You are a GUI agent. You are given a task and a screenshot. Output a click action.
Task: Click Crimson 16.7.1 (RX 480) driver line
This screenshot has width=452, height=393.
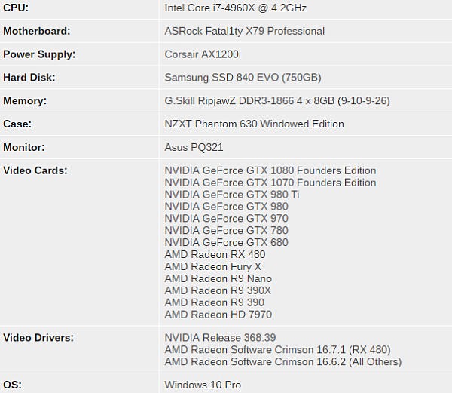[x=277, y=350]
